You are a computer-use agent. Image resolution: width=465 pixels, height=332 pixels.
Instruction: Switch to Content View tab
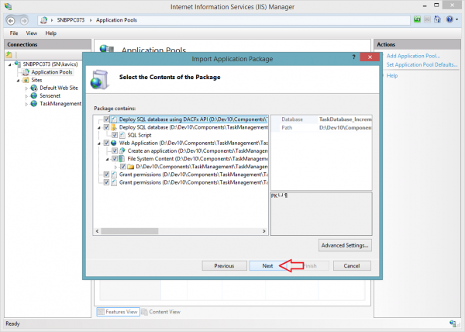pos(161,312)
